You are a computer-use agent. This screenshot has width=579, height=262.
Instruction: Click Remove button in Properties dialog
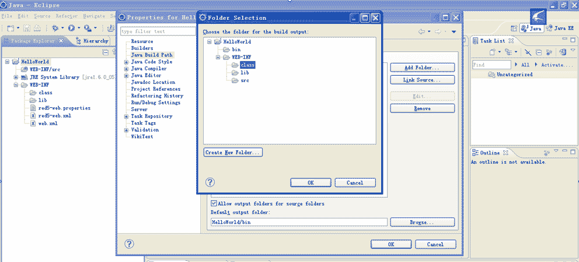(x=422, y=108)
